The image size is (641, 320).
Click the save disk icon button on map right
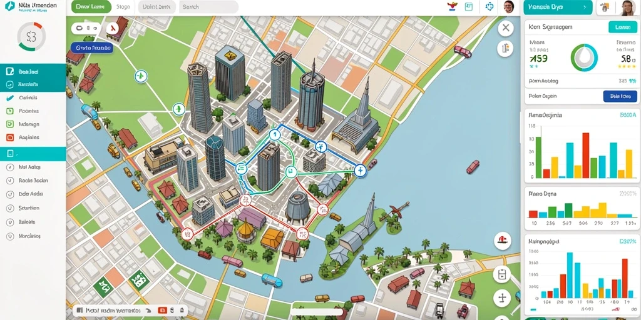(503, 274)
